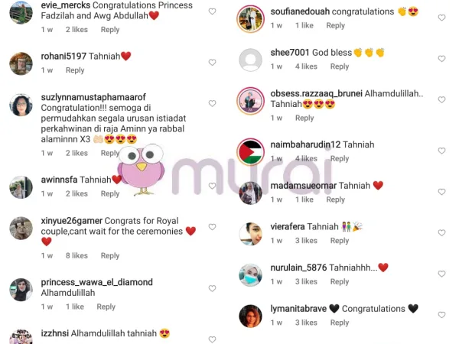The height and width of the screenshot is (344, 459).
Task: Reply to obsess.razzaaq_brunei's comment
Action: point(304,118)
